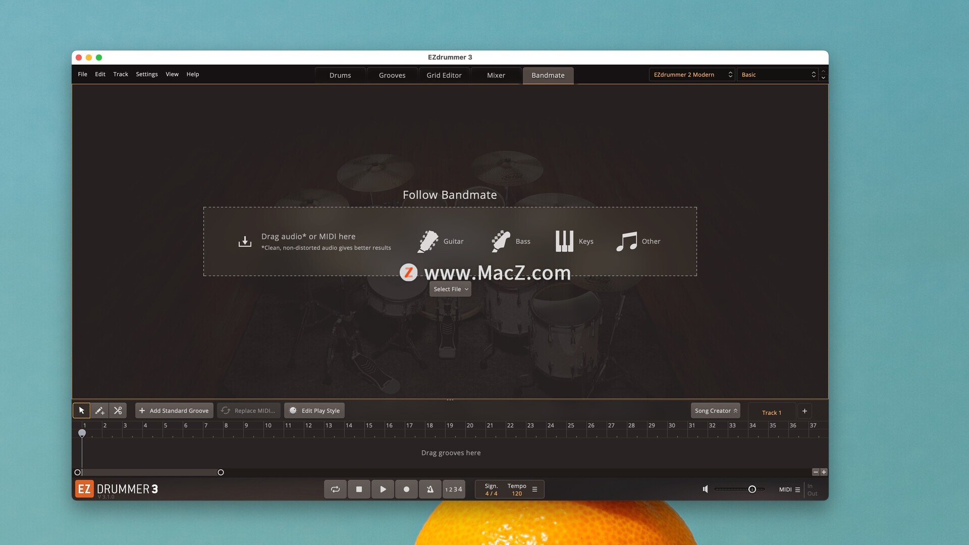969x545 pixels.
Task: Select the arrow pointer tool
Action: point(81,411)
